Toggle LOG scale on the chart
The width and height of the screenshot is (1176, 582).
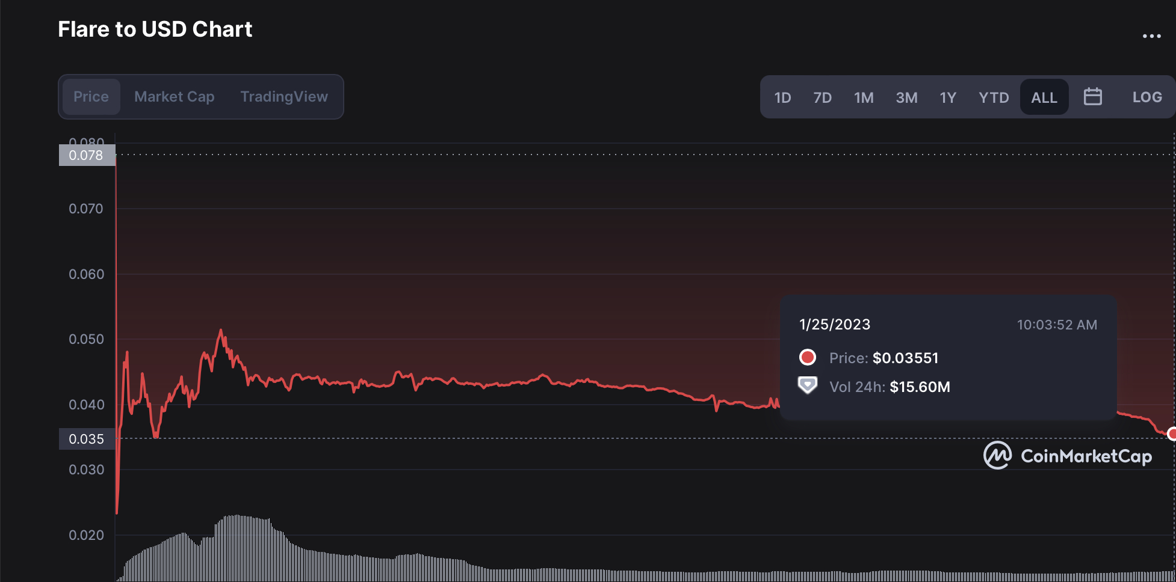click(x=1147, y=97)
